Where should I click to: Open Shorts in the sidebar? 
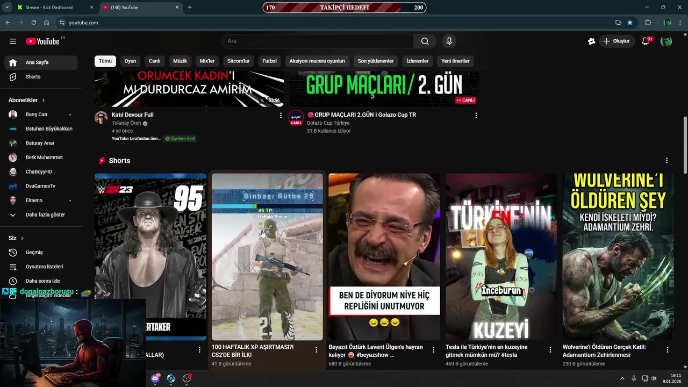pyautogui.click(x=41, y=77)
